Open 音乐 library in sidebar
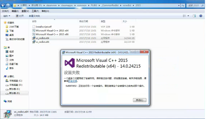The height and width of the screenshot is (119, 206). 11,68
